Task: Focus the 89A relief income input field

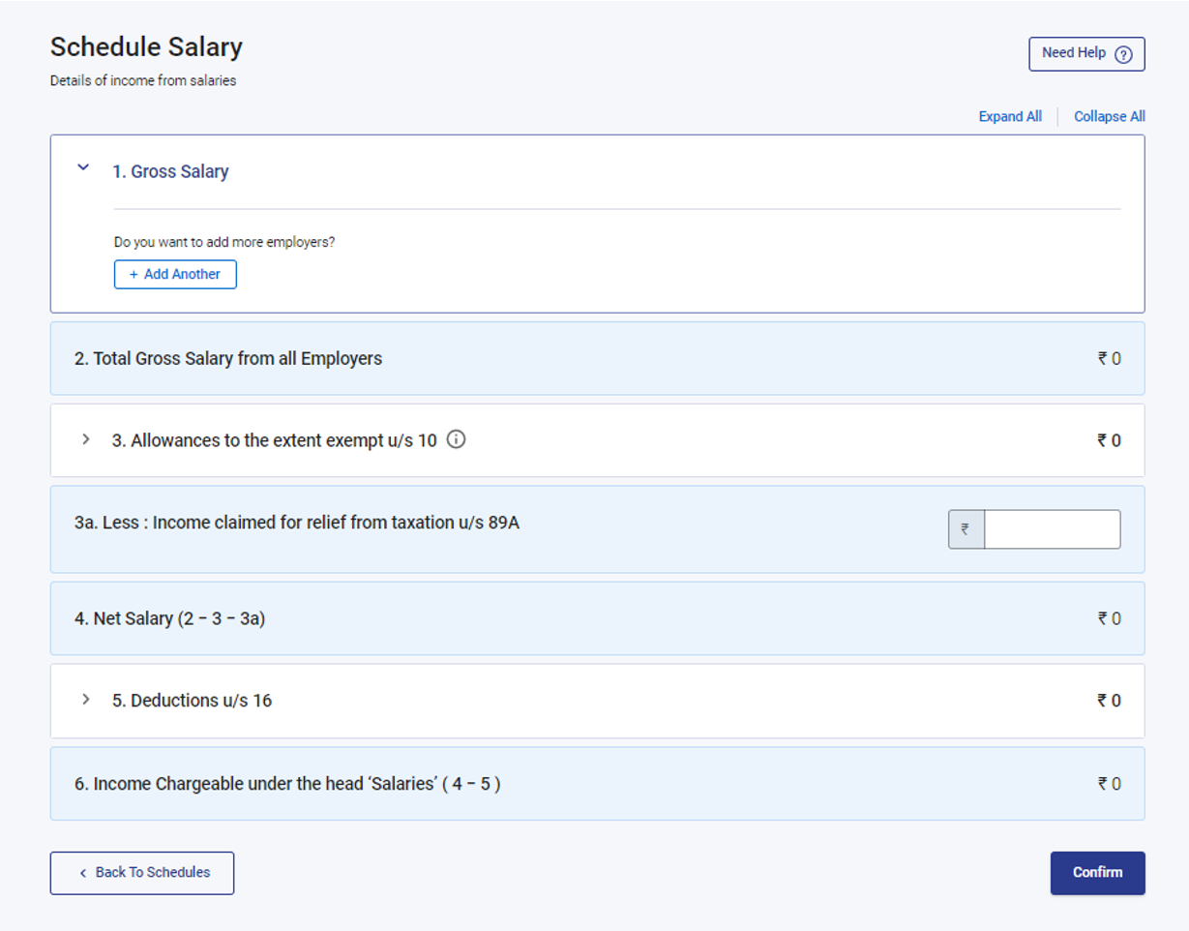Action: point(1052,529)
